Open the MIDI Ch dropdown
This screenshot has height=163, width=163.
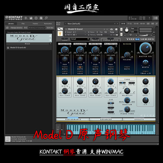point(76,35)
